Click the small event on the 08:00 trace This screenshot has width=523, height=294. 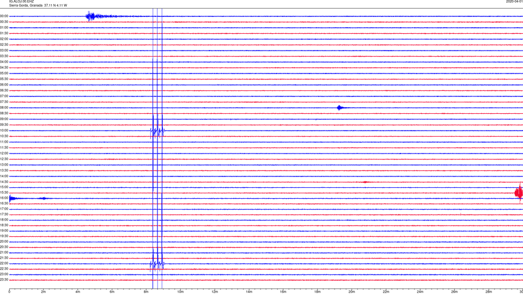340,108
